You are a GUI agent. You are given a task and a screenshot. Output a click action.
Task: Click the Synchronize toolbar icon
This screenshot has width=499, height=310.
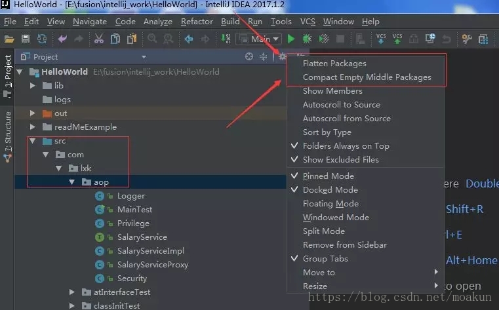[42, 39]
